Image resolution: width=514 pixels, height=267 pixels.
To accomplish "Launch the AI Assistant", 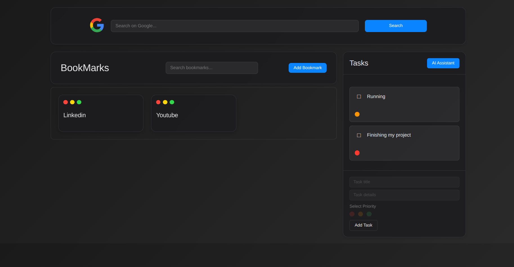I will 443,63.
